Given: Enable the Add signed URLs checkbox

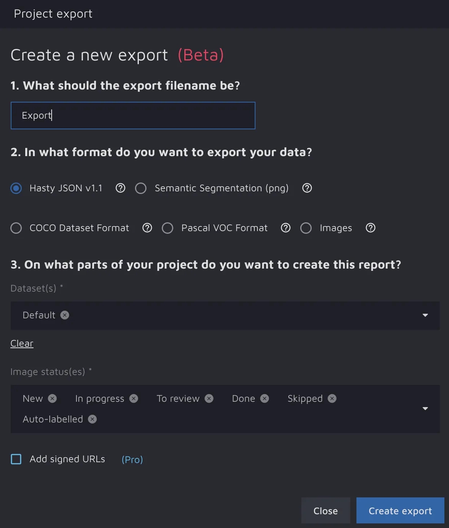Looking at the screenshot, I should tap(16, 459).
